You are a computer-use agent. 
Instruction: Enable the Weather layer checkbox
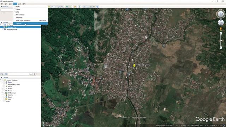4,95
